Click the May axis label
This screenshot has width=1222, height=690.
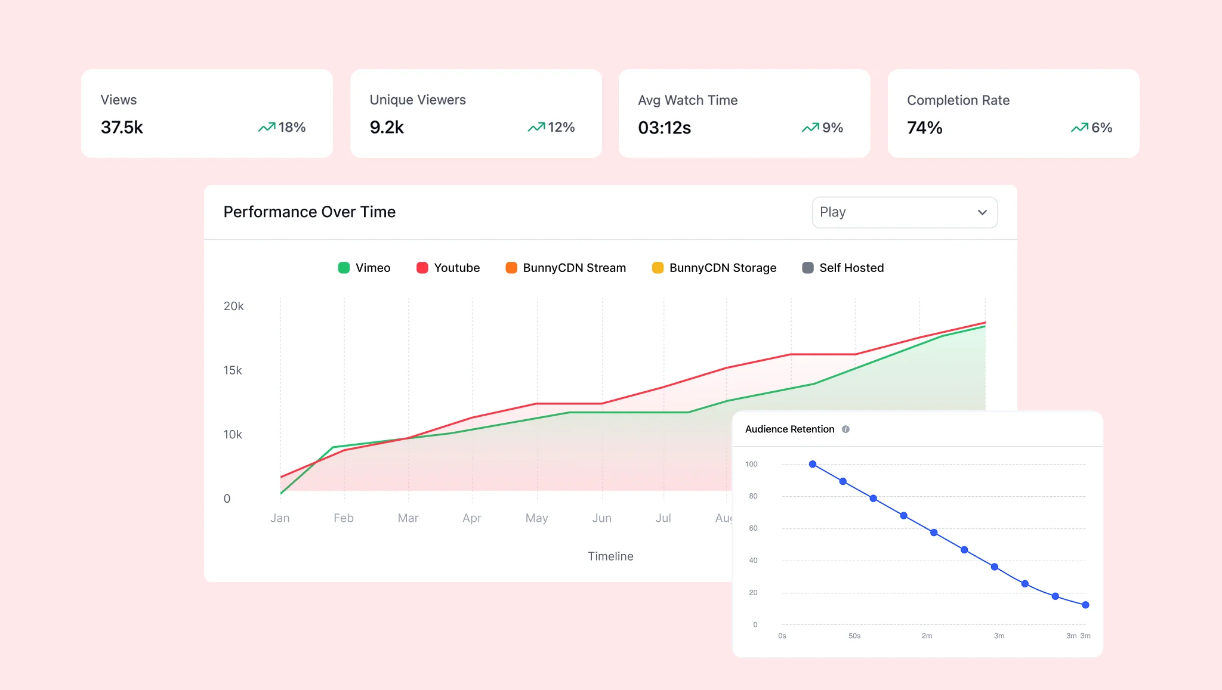point(537,518)
